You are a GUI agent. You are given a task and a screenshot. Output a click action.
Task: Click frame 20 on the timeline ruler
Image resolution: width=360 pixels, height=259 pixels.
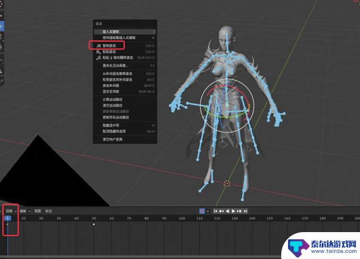(41, 218)
